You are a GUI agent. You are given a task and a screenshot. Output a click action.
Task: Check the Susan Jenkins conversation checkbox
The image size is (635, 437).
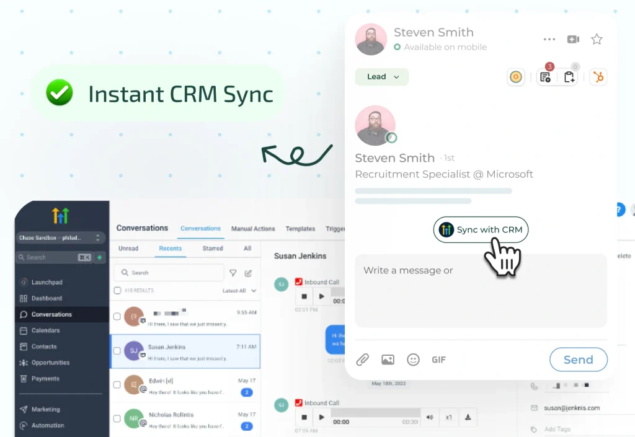(117, 351)
